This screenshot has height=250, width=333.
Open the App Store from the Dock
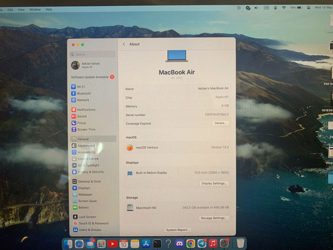[146, 243]
